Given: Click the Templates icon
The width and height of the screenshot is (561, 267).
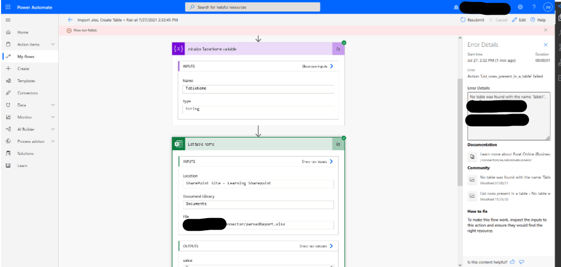Looking at the screenshot, I should [8, 81].
